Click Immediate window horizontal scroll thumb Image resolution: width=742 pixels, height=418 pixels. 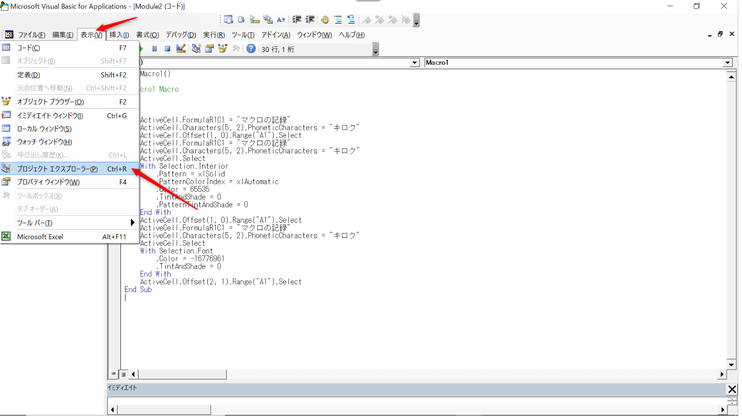click(164, 409)
